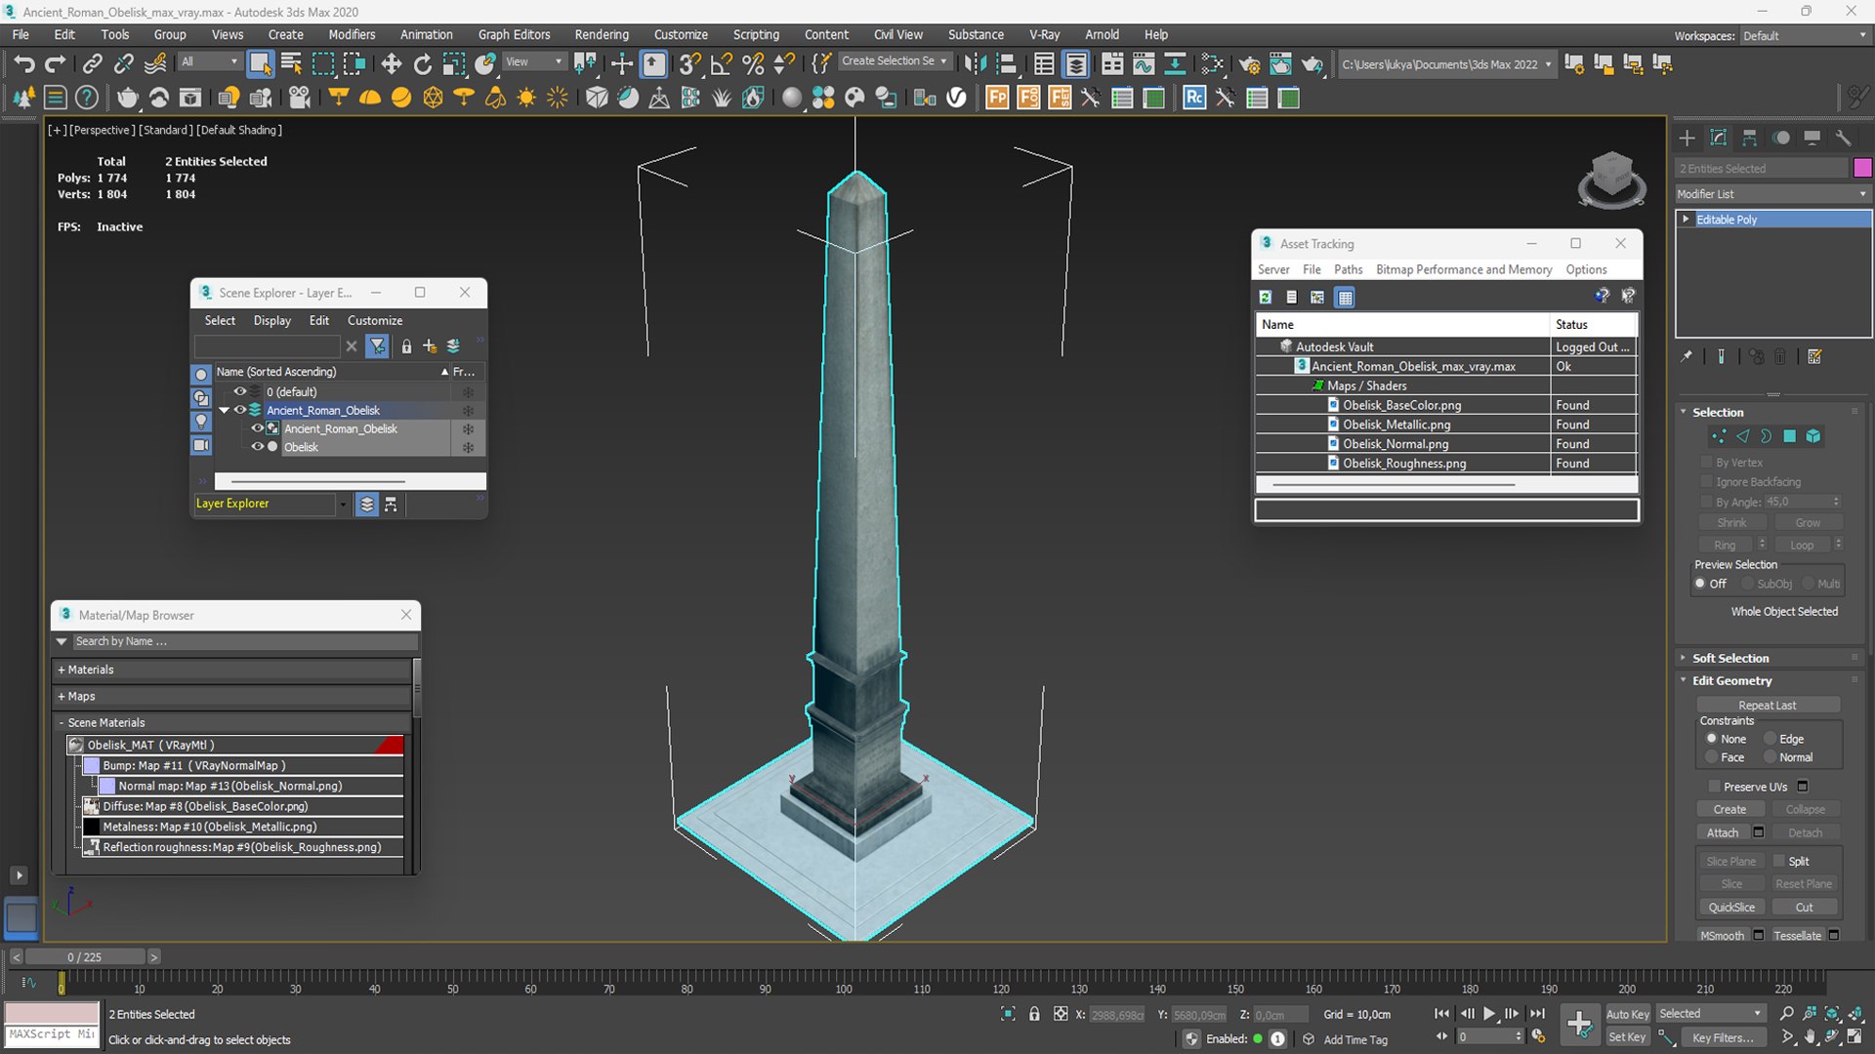
Task: Expand the Soft Selection rollout
Action: [x=1730, y=658]
